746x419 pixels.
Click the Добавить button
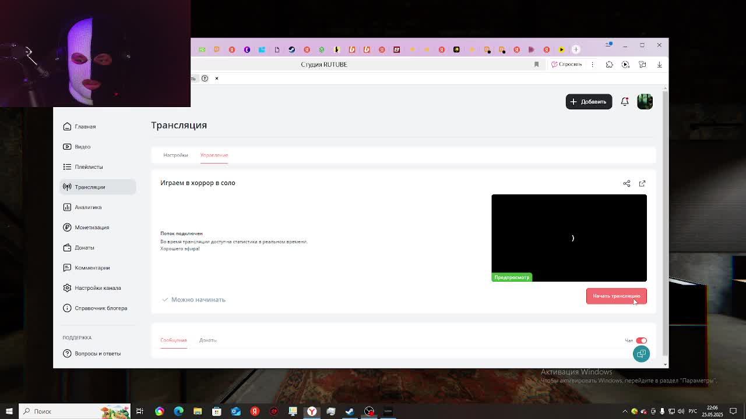[x=589, y=102]
